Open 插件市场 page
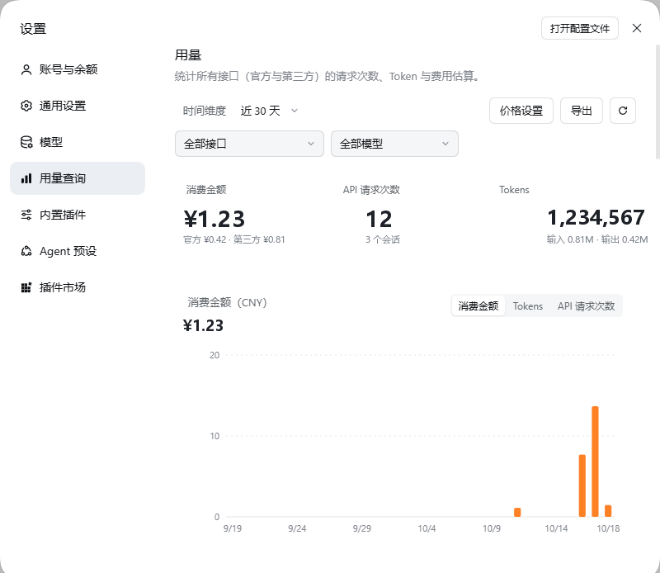Viewport: 660px width, 573px height. [78, 288]
